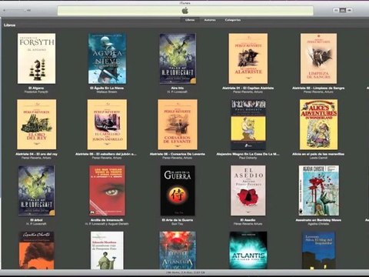Click the 'Aire frío' title text

[178, 88]
